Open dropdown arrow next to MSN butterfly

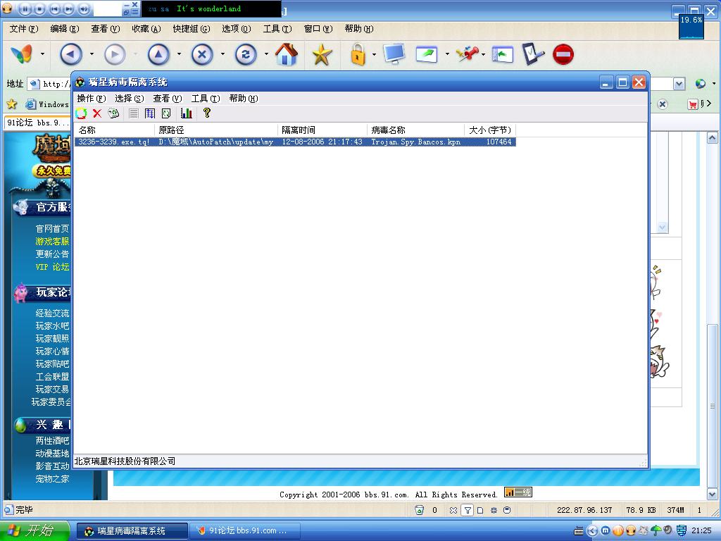(x=42, y=54)
